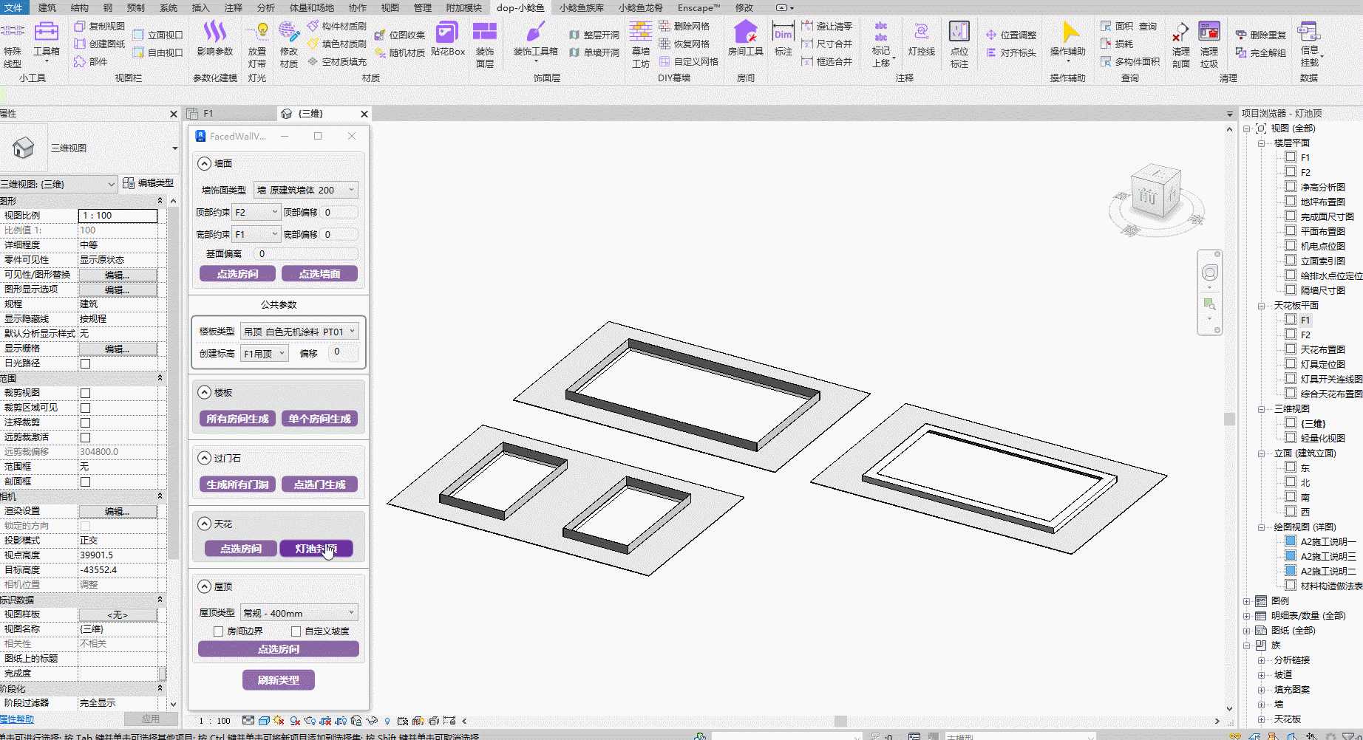This screenshot has height=740, width=1363.
Task: Select the 贴花Box tool icon
Action: click(x=447, y=33)
